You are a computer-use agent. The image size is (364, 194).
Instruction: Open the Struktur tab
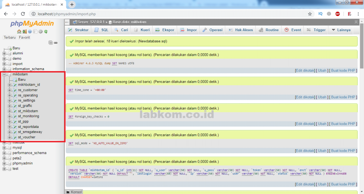click(x=78, y=30)
